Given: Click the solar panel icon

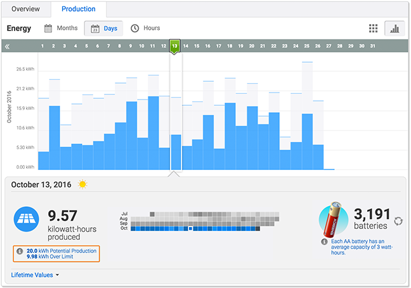Looking at the screenshot, I should 26,219.
